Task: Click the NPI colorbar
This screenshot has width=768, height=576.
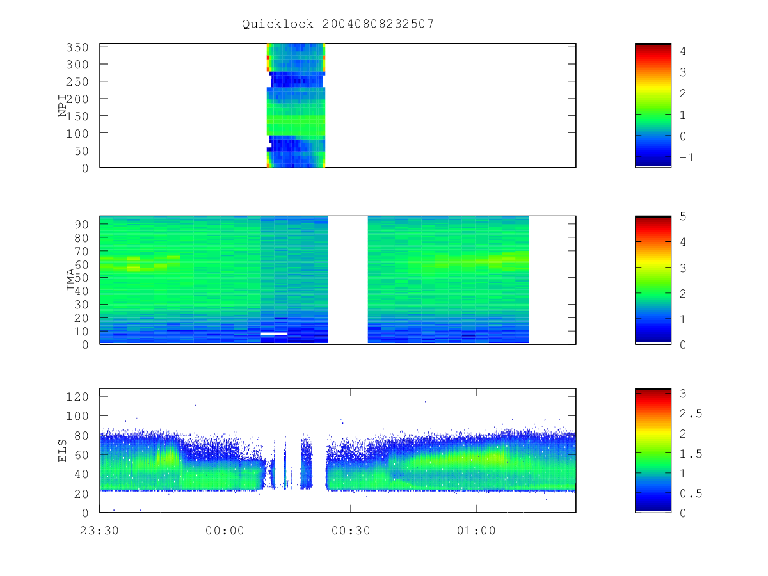Action: tap(653, 105)
